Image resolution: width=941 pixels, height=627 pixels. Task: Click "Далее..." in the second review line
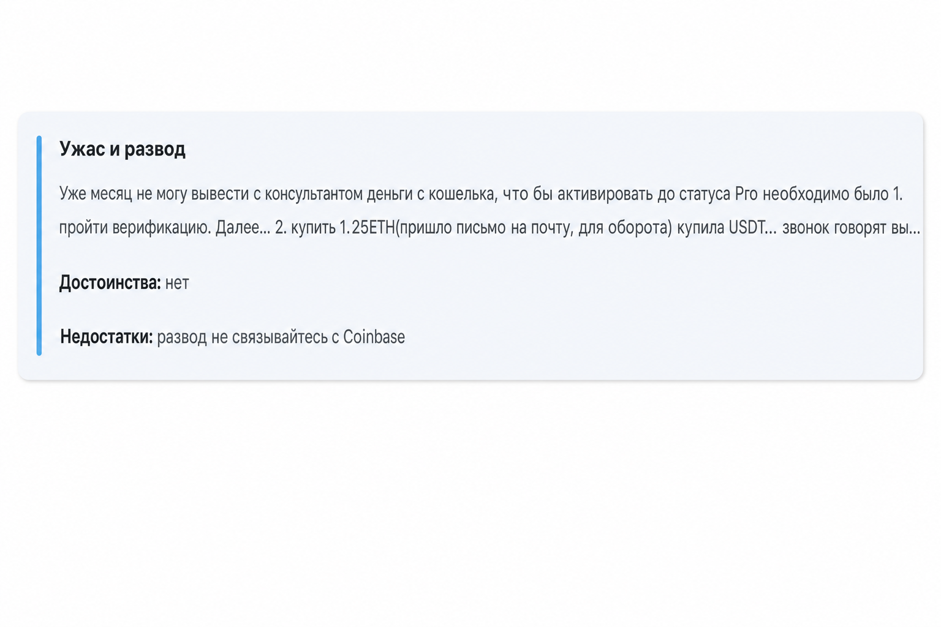(x=243, y=228)
